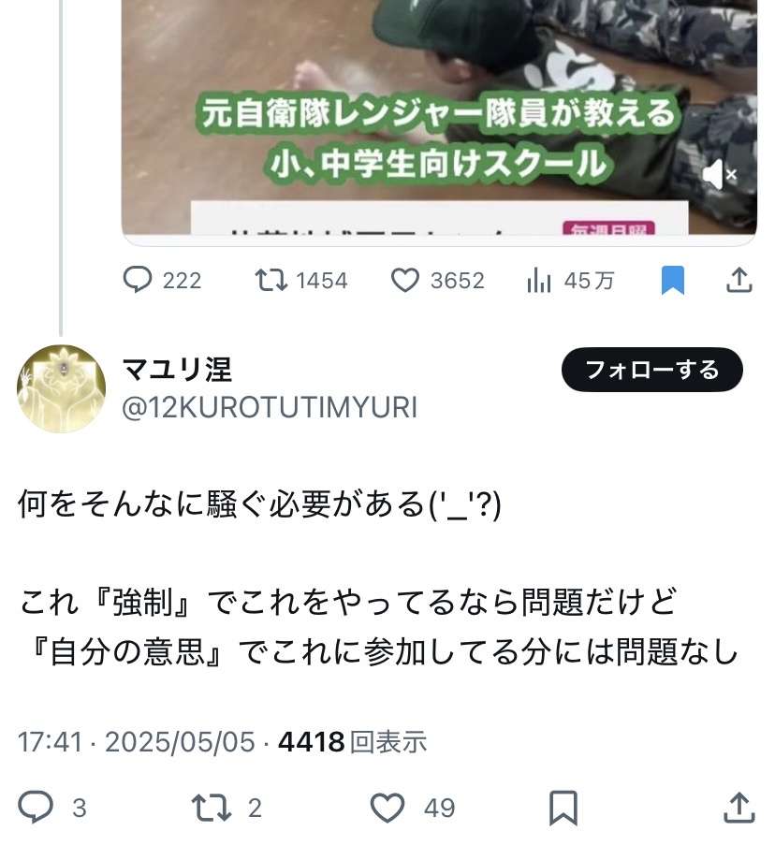Follow マユリ涅 with フォローする button
The width and height of the screenshot is (775, 846).
[652, 370]
